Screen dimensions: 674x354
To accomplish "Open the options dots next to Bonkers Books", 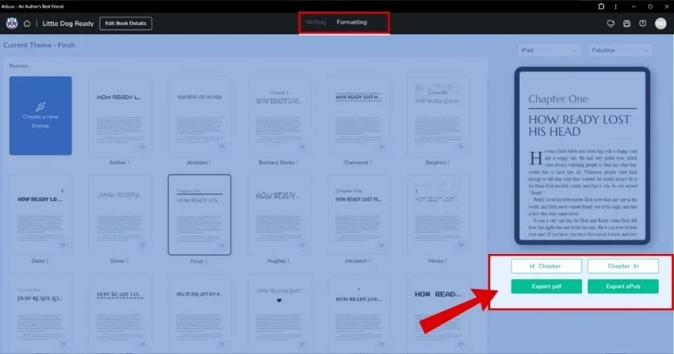I will [x=298, y=163].
